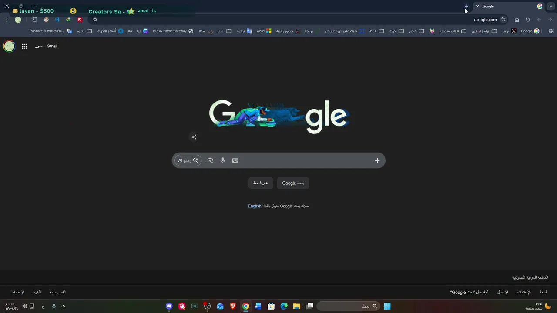Expand the كورة bookmark folder
Viewport: 557px width, 313px height.
tap(396, 31)
